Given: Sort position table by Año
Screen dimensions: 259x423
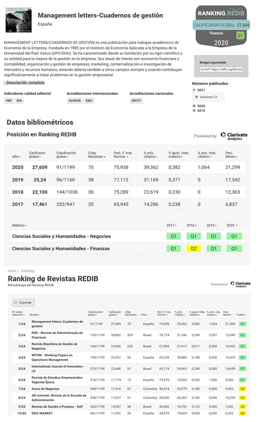Looking at the screenshot, I should point(16,157).
